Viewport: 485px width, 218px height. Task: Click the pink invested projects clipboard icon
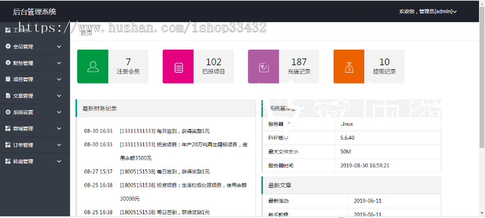[178, 67]
